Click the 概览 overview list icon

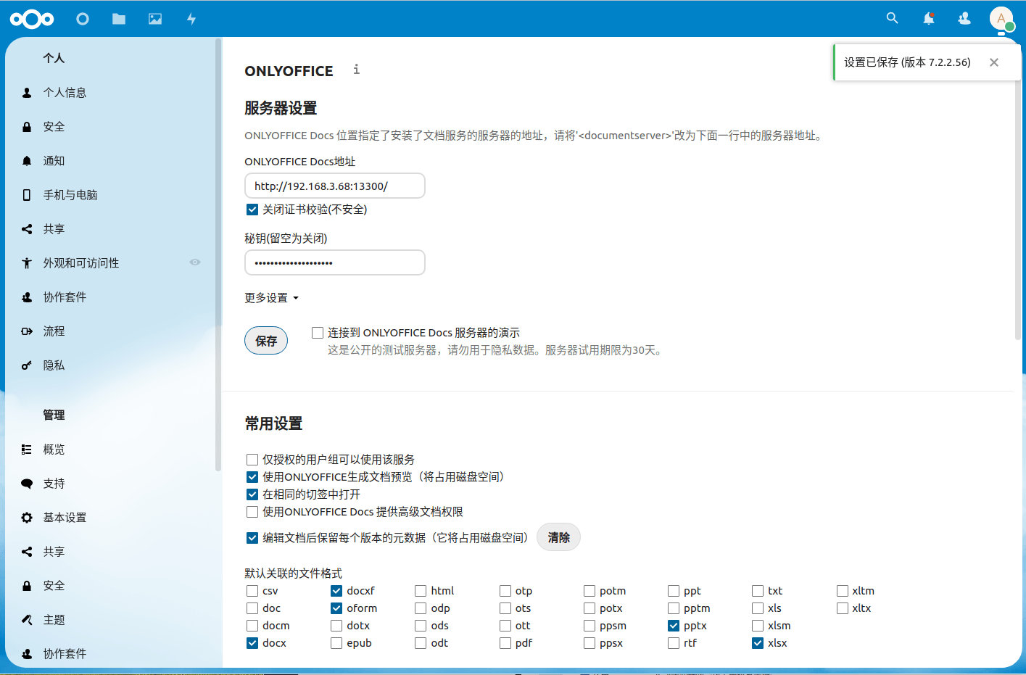(x=27, y=450)
